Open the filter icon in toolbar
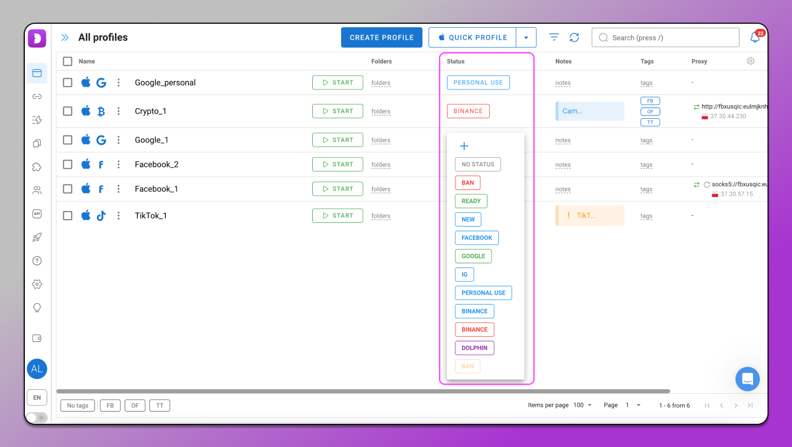 [554, 37]
